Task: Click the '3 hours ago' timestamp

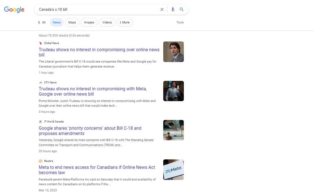Action: pos(47,112)
